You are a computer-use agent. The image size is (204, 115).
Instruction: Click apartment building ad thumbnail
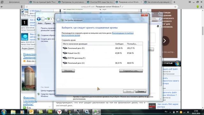coord(28,78)
